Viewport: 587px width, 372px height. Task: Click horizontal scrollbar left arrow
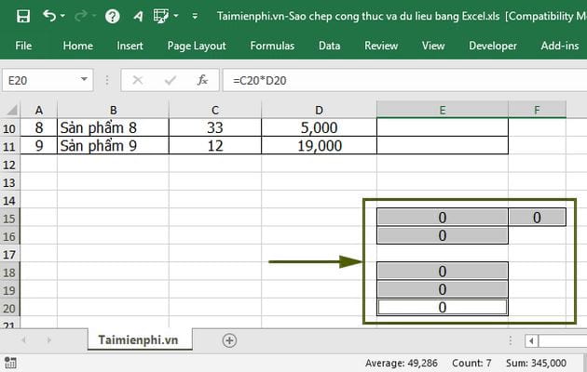(x=531, y=340)
